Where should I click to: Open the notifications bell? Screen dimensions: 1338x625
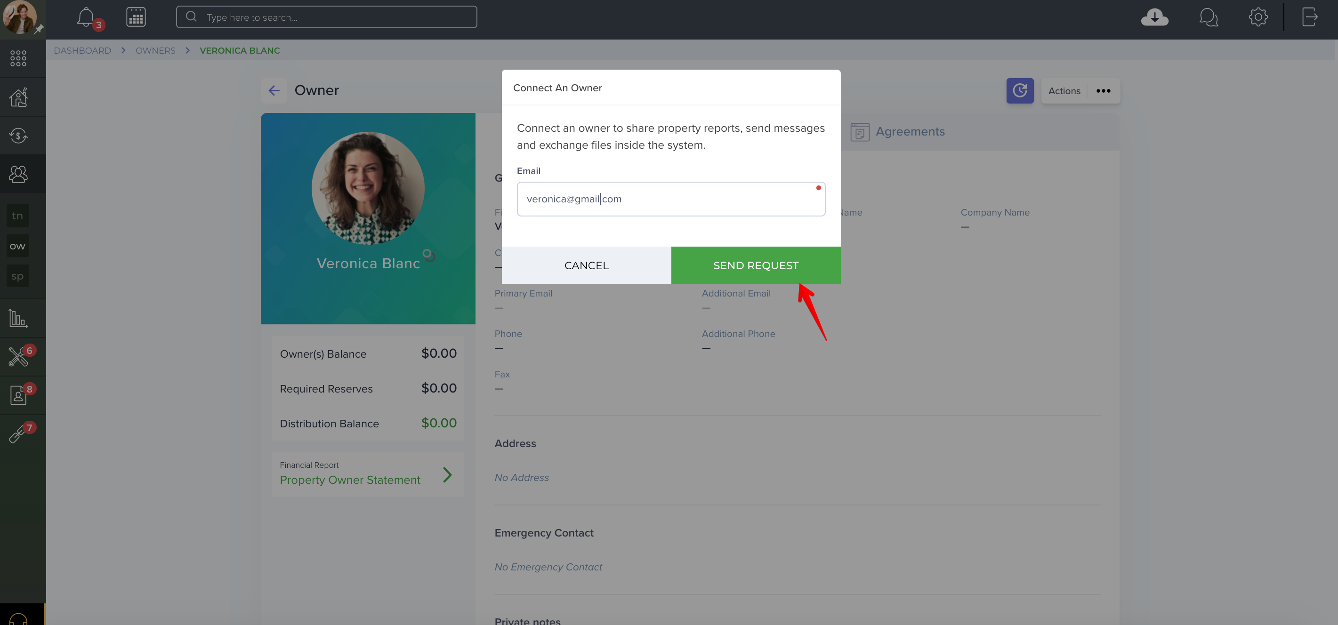coord(86,18)
